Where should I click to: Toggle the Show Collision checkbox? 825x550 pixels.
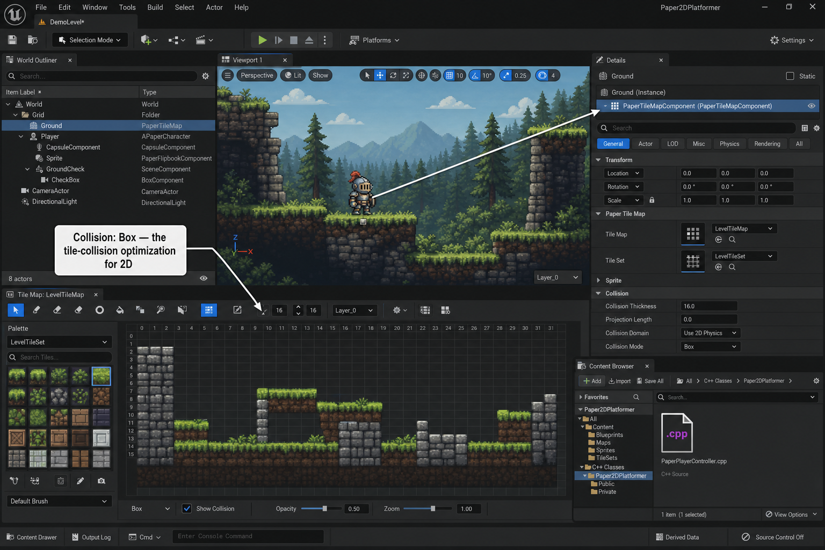point(187,509)
